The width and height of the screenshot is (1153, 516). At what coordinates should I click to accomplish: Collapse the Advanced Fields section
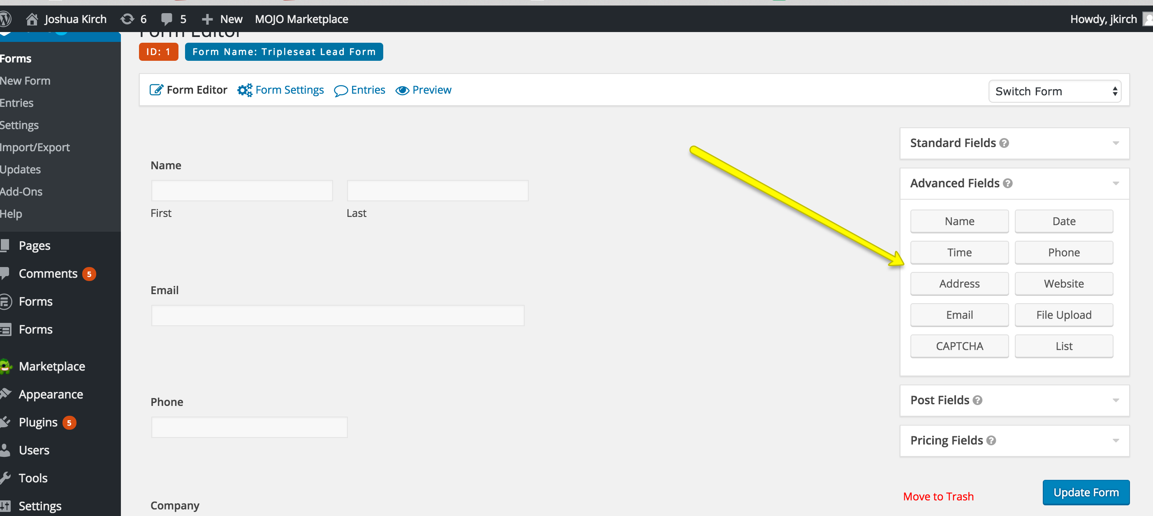pyautogui.click(x=1116, y=183)
